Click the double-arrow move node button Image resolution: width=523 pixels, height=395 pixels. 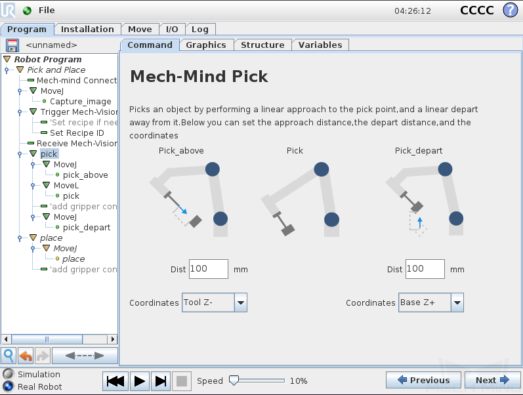(x=85, y=356)
